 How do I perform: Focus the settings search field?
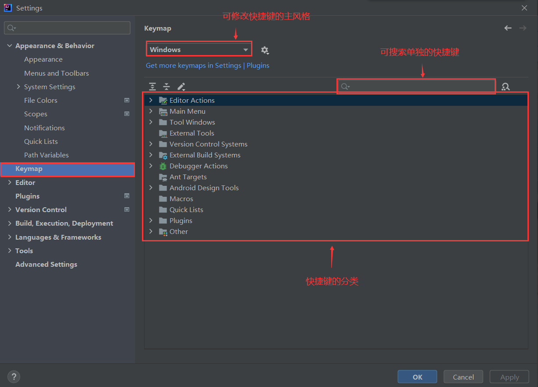(67, 28)
